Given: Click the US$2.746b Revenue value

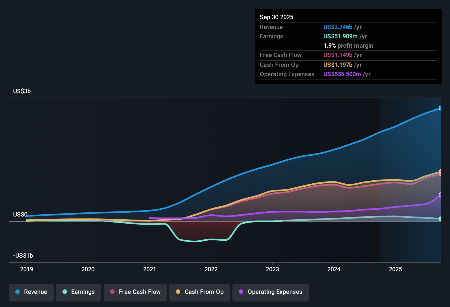Looking at the screenshot, I should coord(338,27).
